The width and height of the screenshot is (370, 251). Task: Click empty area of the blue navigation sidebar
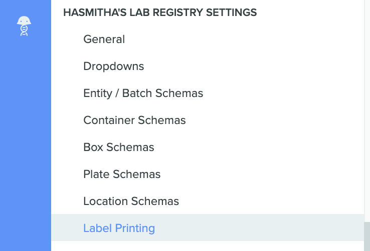point(26,141)
